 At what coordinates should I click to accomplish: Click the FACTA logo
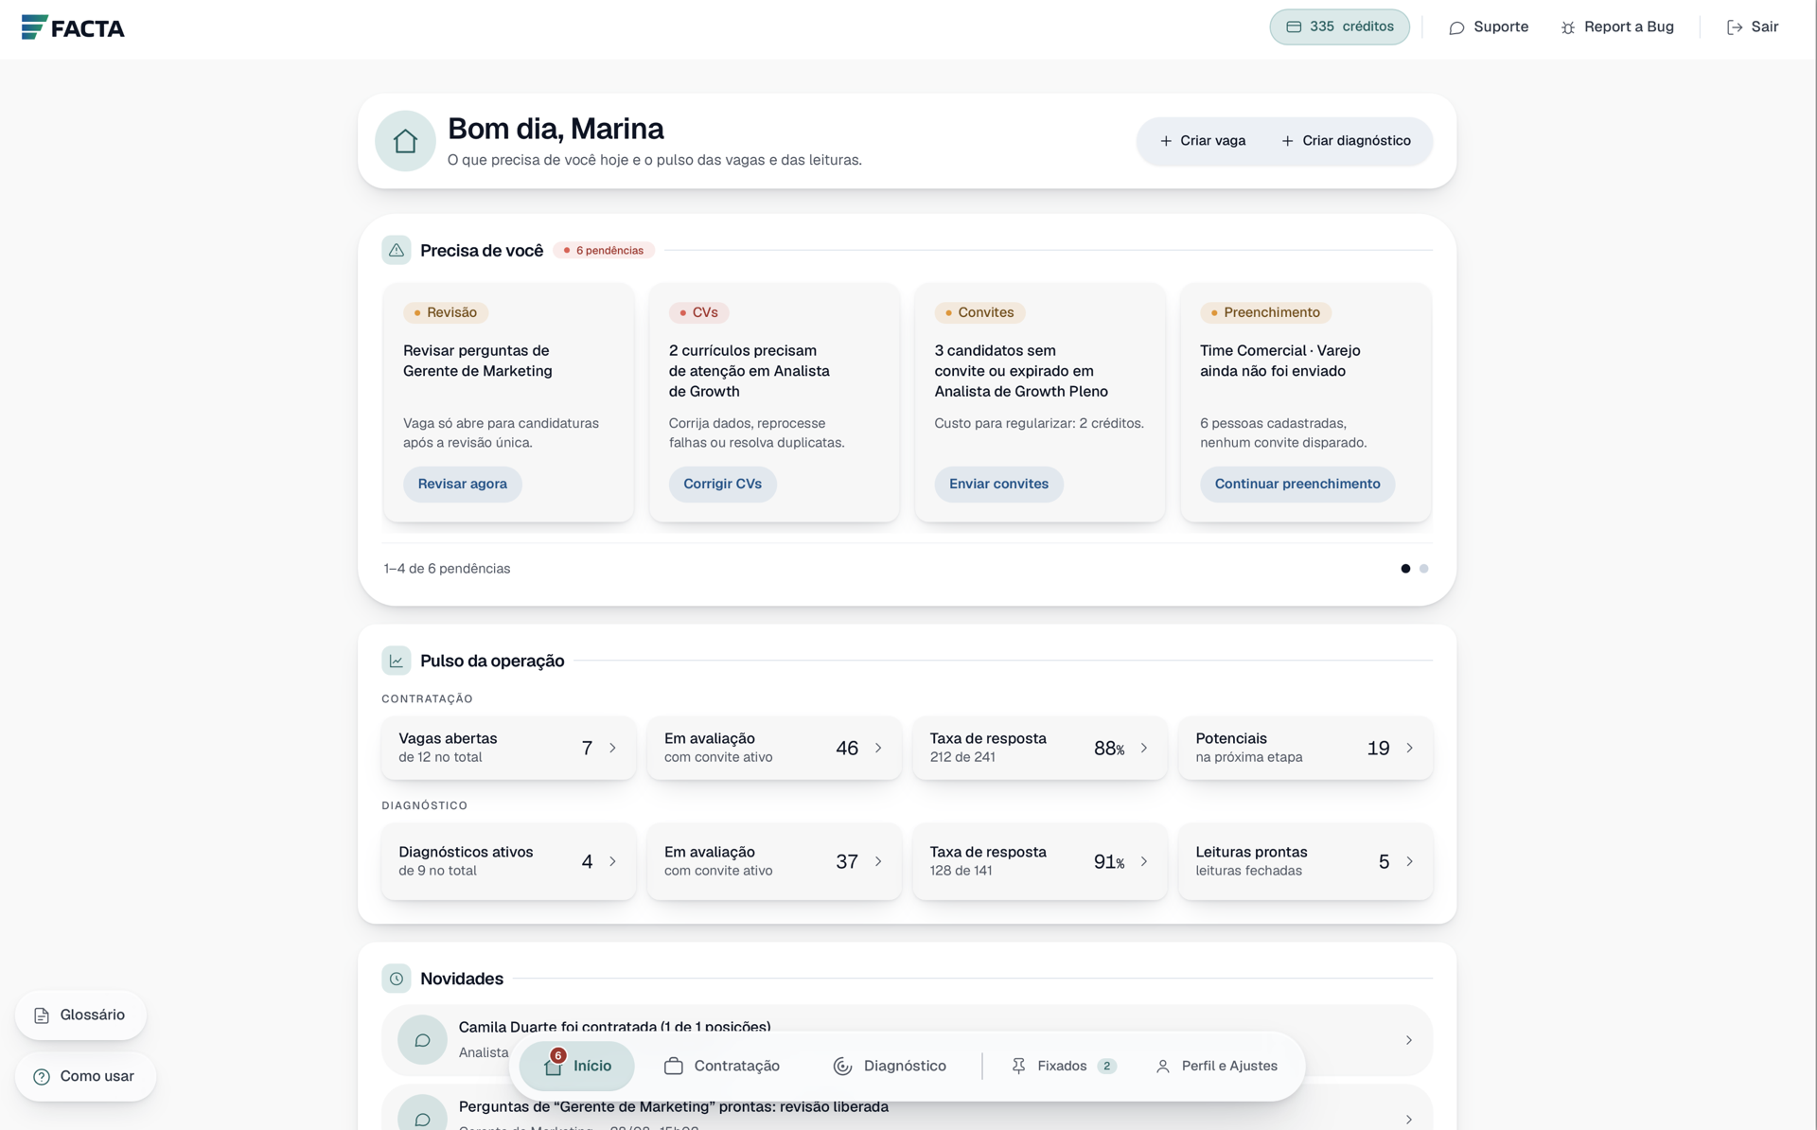(73, 27)
